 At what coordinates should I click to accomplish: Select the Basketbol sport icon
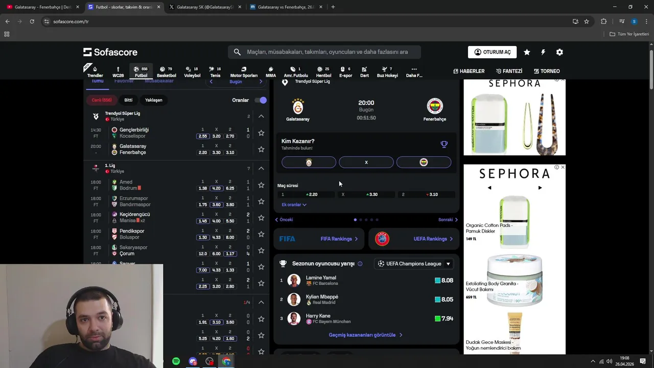[x=167, y=72]
